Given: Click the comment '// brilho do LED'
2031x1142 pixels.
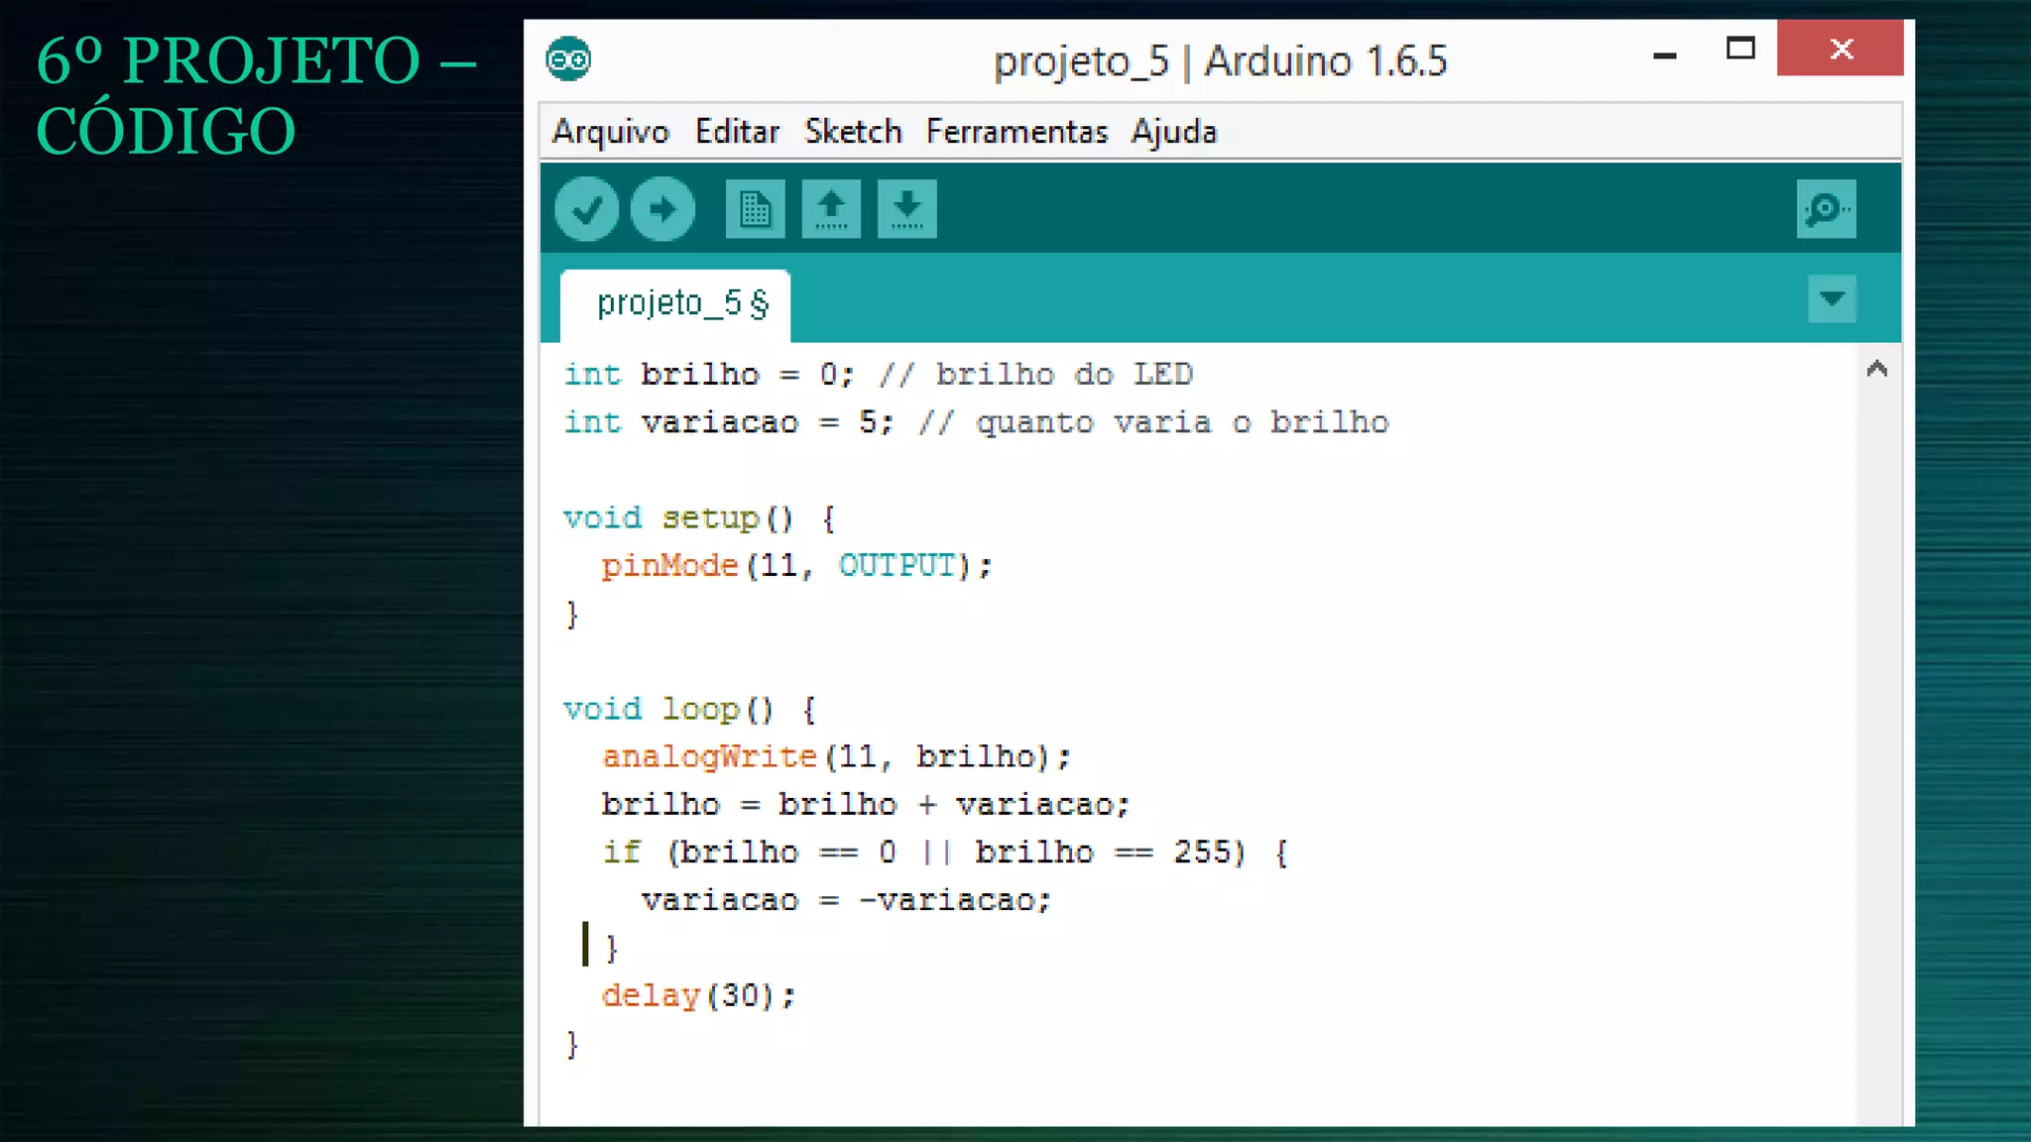Looking at the screenshot, I should (1035, 375).
